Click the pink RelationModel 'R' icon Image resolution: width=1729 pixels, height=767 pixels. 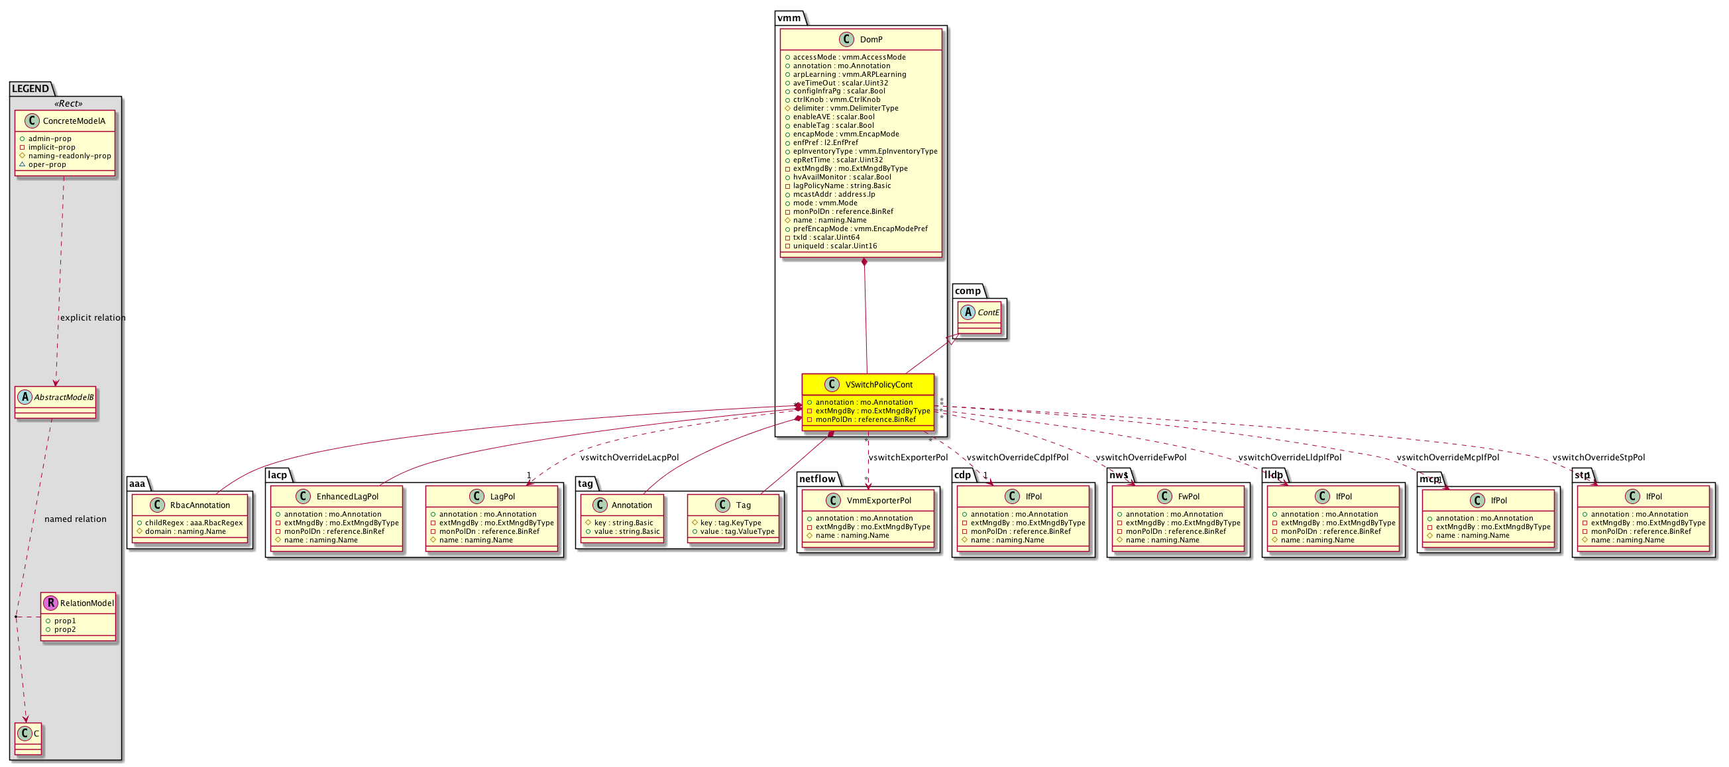pos(51,603)
